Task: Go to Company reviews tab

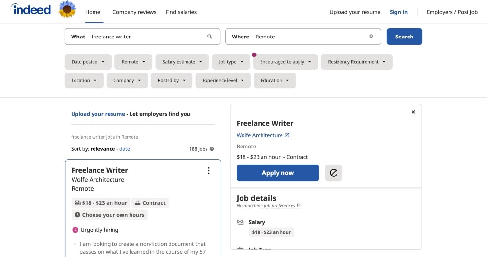Action: (134, 12)
